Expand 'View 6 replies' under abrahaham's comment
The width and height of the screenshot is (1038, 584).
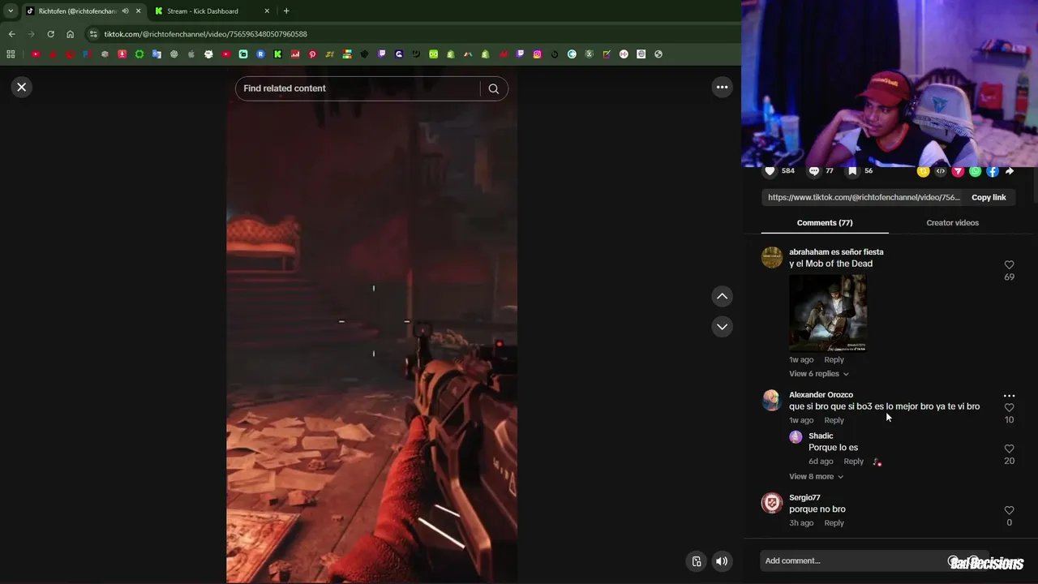(x=819, y=374)
